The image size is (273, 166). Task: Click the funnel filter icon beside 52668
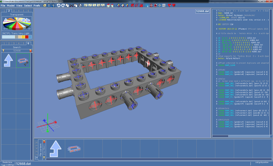pyautogui.click(x=3, y=51)
